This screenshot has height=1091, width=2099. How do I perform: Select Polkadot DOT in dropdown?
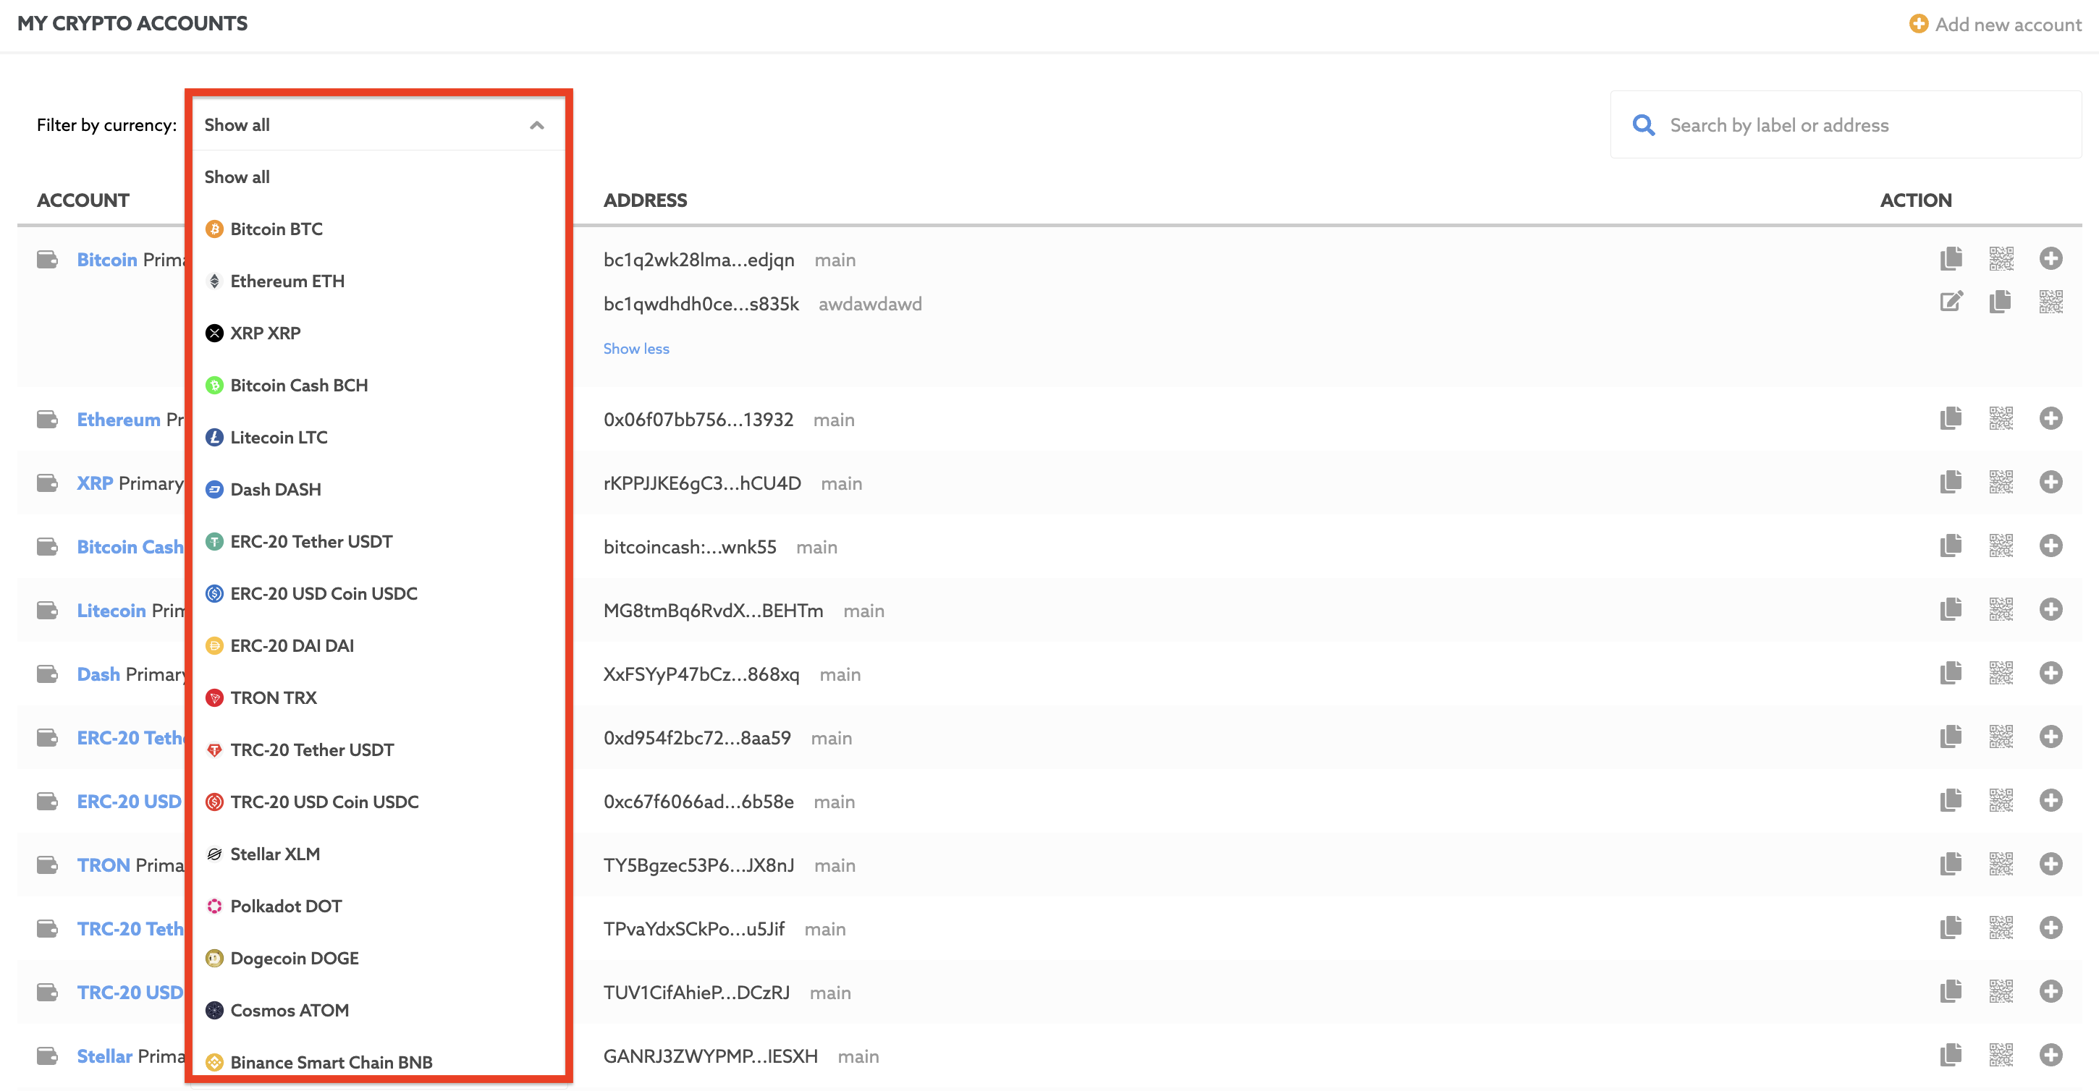378,907
